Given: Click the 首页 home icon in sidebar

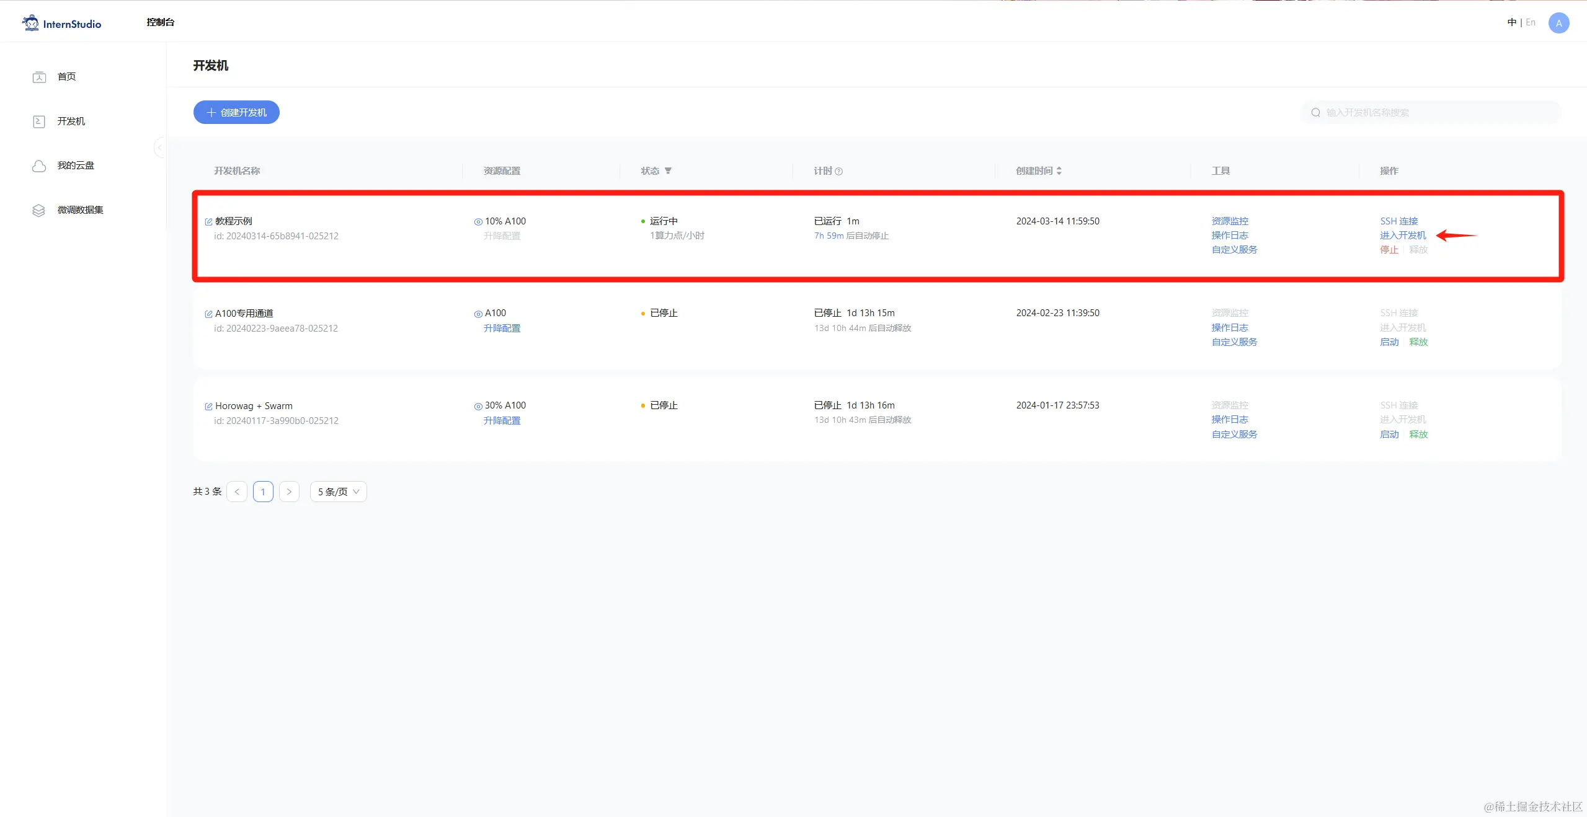Looking at the screenshot, I should [39, 77].
